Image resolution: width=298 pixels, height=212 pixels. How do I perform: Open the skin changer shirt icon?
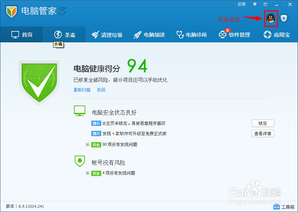(255, 4)
